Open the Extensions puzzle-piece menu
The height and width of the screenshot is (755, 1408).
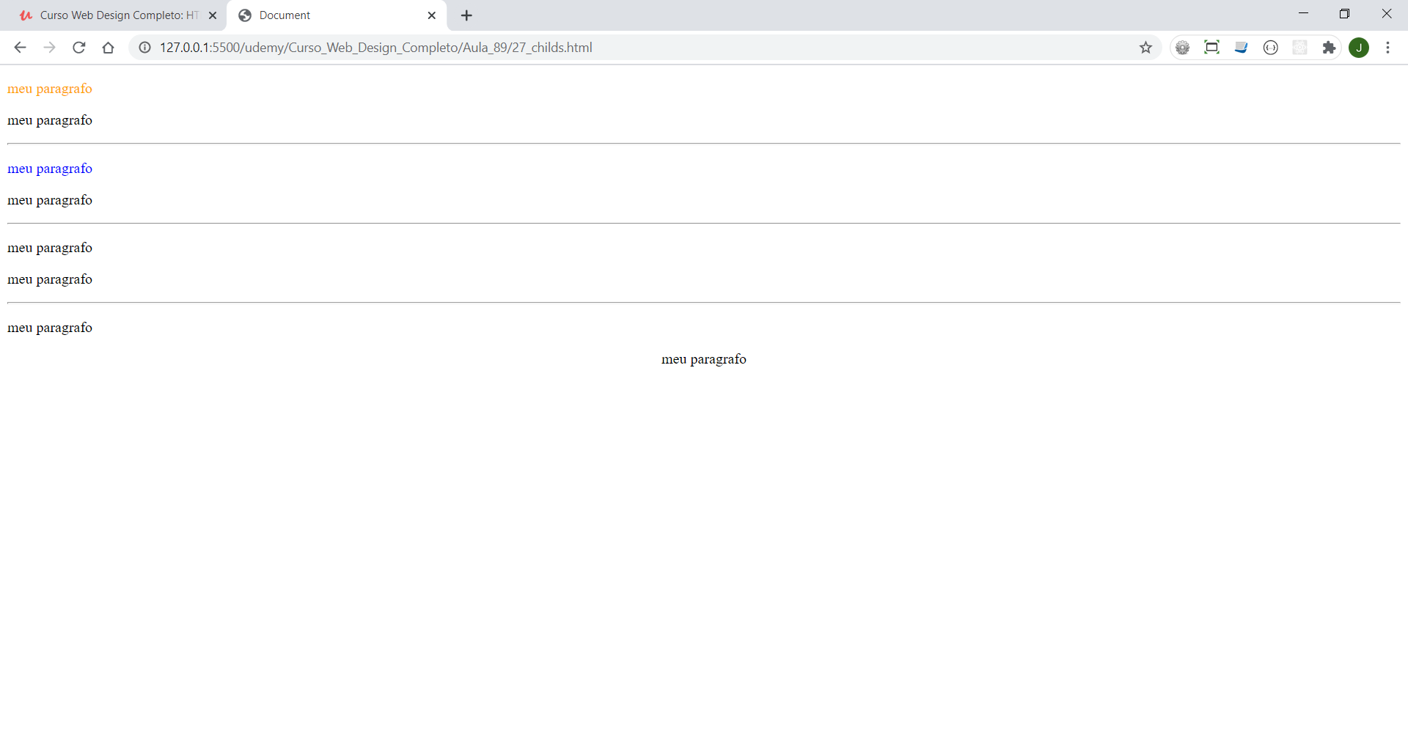pos(1329,48)
